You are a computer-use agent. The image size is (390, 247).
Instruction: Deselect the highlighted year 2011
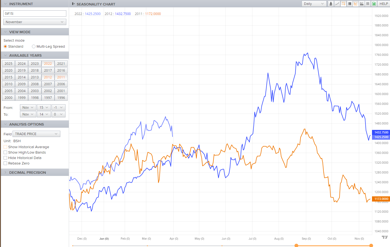point(61,77)
